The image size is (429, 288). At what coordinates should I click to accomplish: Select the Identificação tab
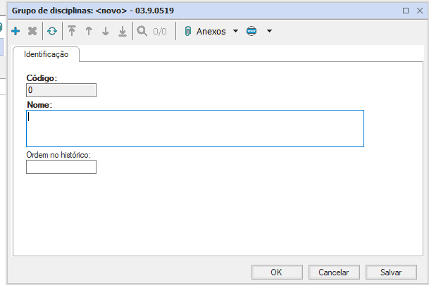(46, 54)
